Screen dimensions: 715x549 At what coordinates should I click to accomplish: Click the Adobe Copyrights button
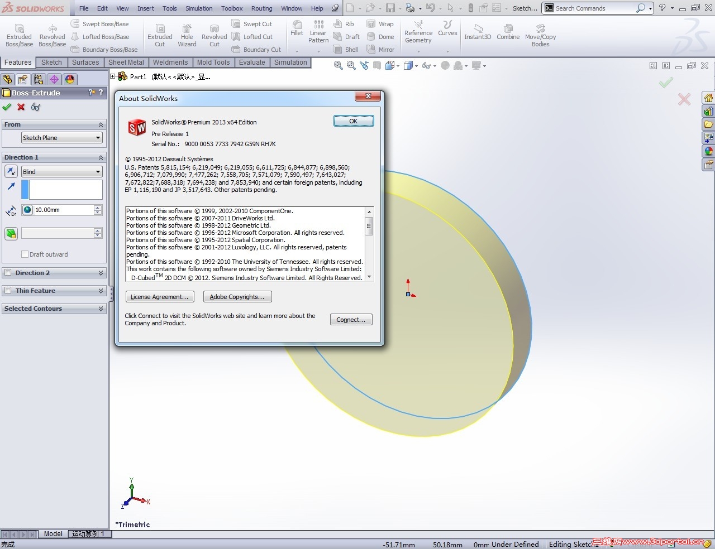237,297
